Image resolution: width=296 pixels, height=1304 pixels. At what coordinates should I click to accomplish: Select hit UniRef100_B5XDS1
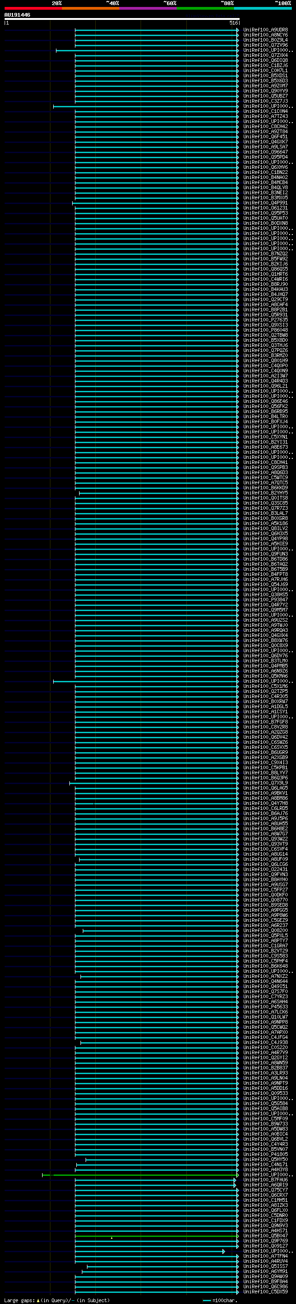[265, 75]
